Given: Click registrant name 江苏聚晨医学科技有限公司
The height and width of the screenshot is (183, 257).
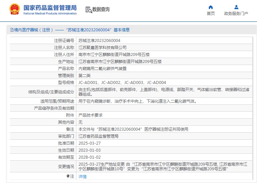Looking at the screenshot, I should click(x=102, y=47).
